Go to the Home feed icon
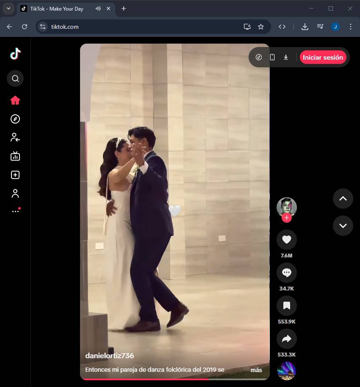The height and width of the screenshot is (387, 360). point(15,100)
